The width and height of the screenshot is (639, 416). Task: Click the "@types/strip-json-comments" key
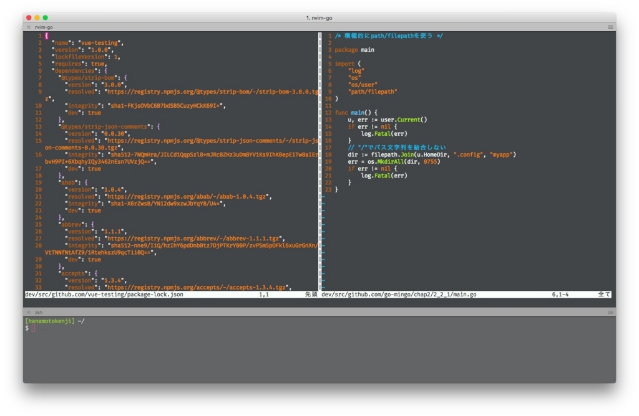pyautogui.click(x=105, y=126)
